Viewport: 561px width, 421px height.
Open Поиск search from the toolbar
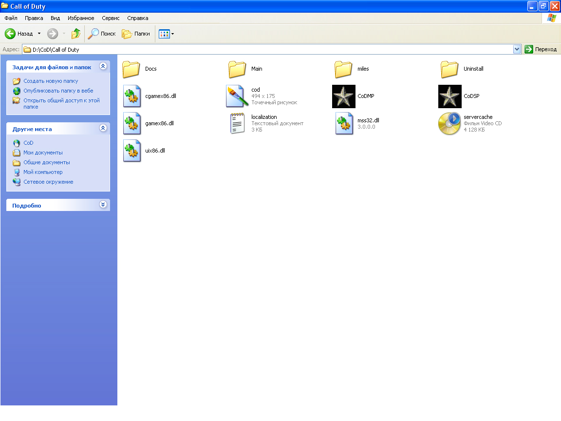[x=102, y=34]
